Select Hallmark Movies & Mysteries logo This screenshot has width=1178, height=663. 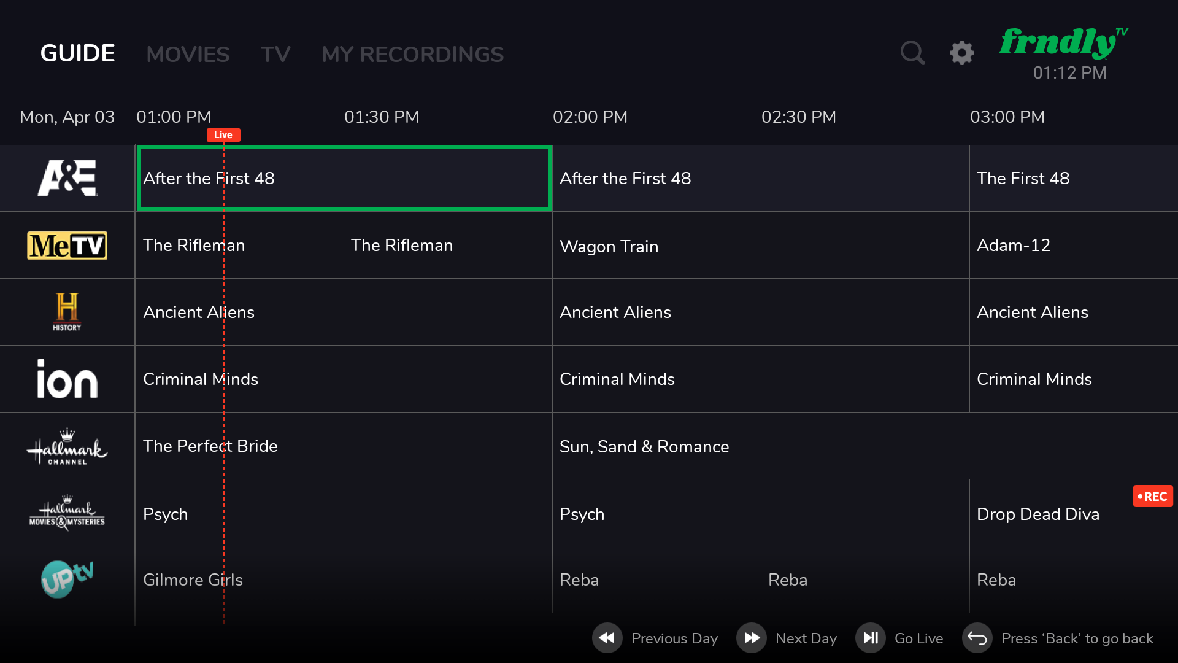[x=67, y=513]
